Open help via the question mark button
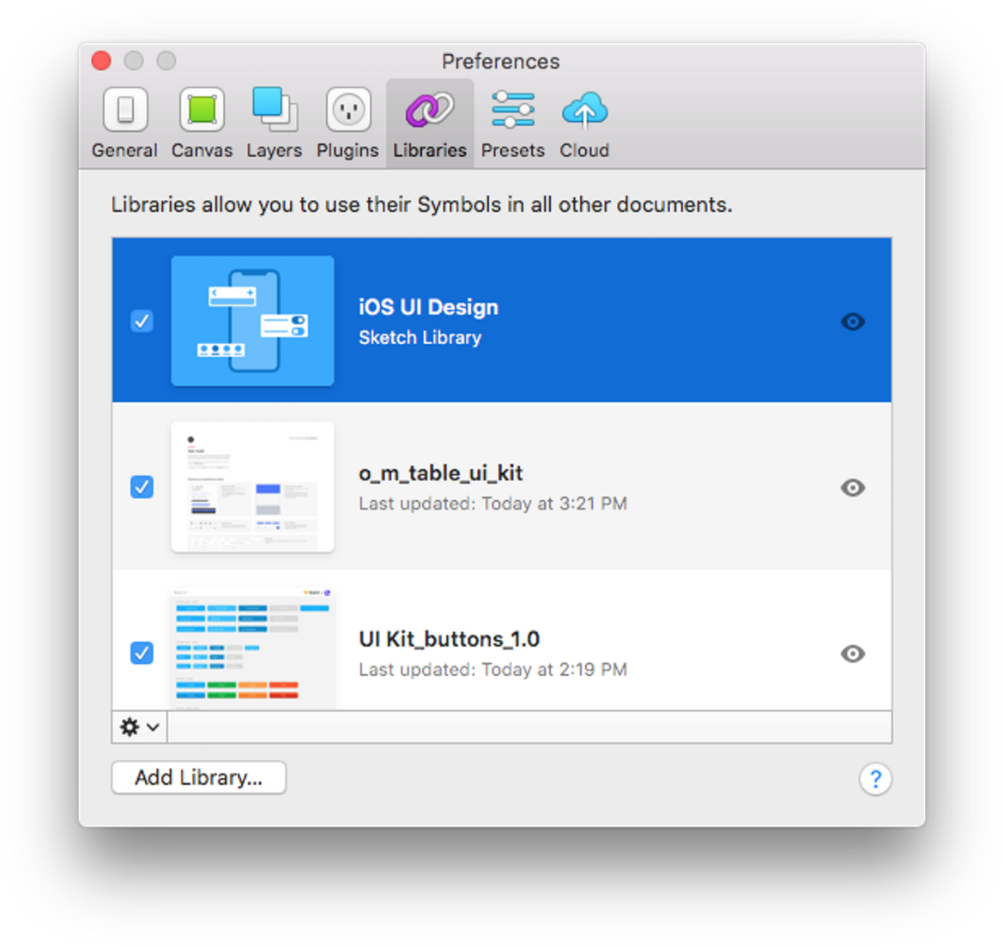 point(876,779)
